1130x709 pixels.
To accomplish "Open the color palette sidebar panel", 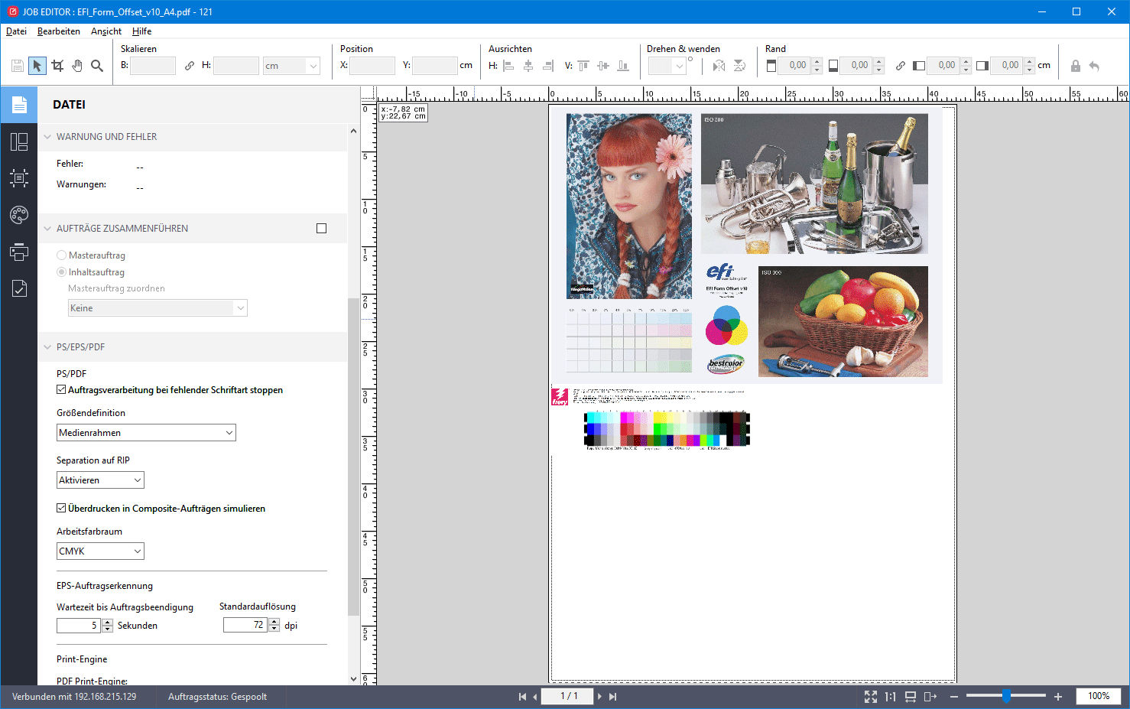I will click(19, 215).
